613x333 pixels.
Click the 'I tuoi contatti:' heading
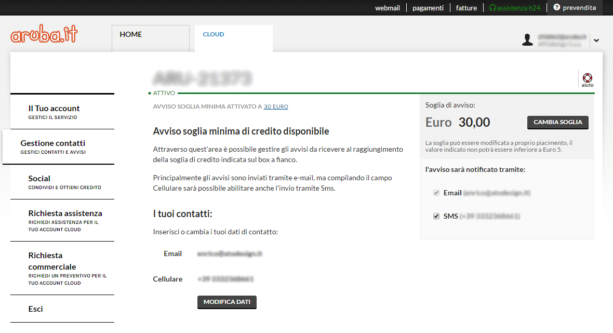182,214
